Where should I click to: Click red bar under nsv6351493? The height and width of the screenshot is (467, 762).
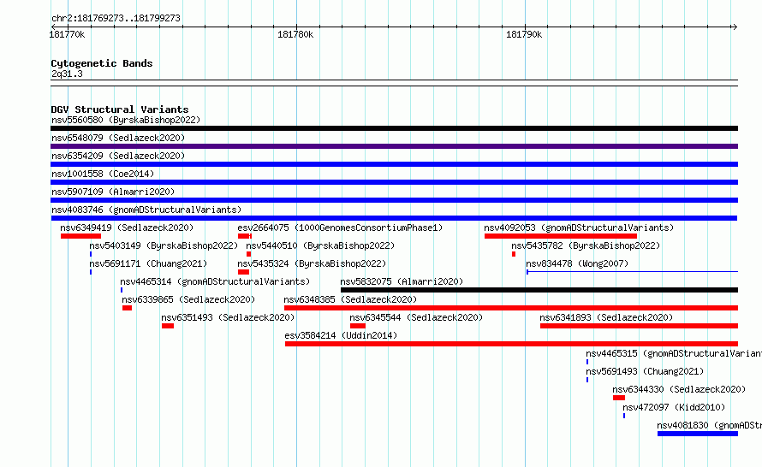point(168,326)
